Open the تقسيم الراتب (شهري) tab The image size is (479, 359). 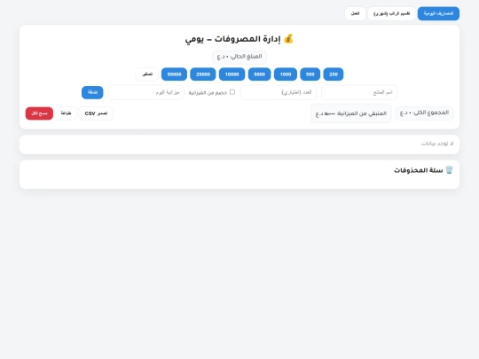pyautogui.click(x=392, y=13)
